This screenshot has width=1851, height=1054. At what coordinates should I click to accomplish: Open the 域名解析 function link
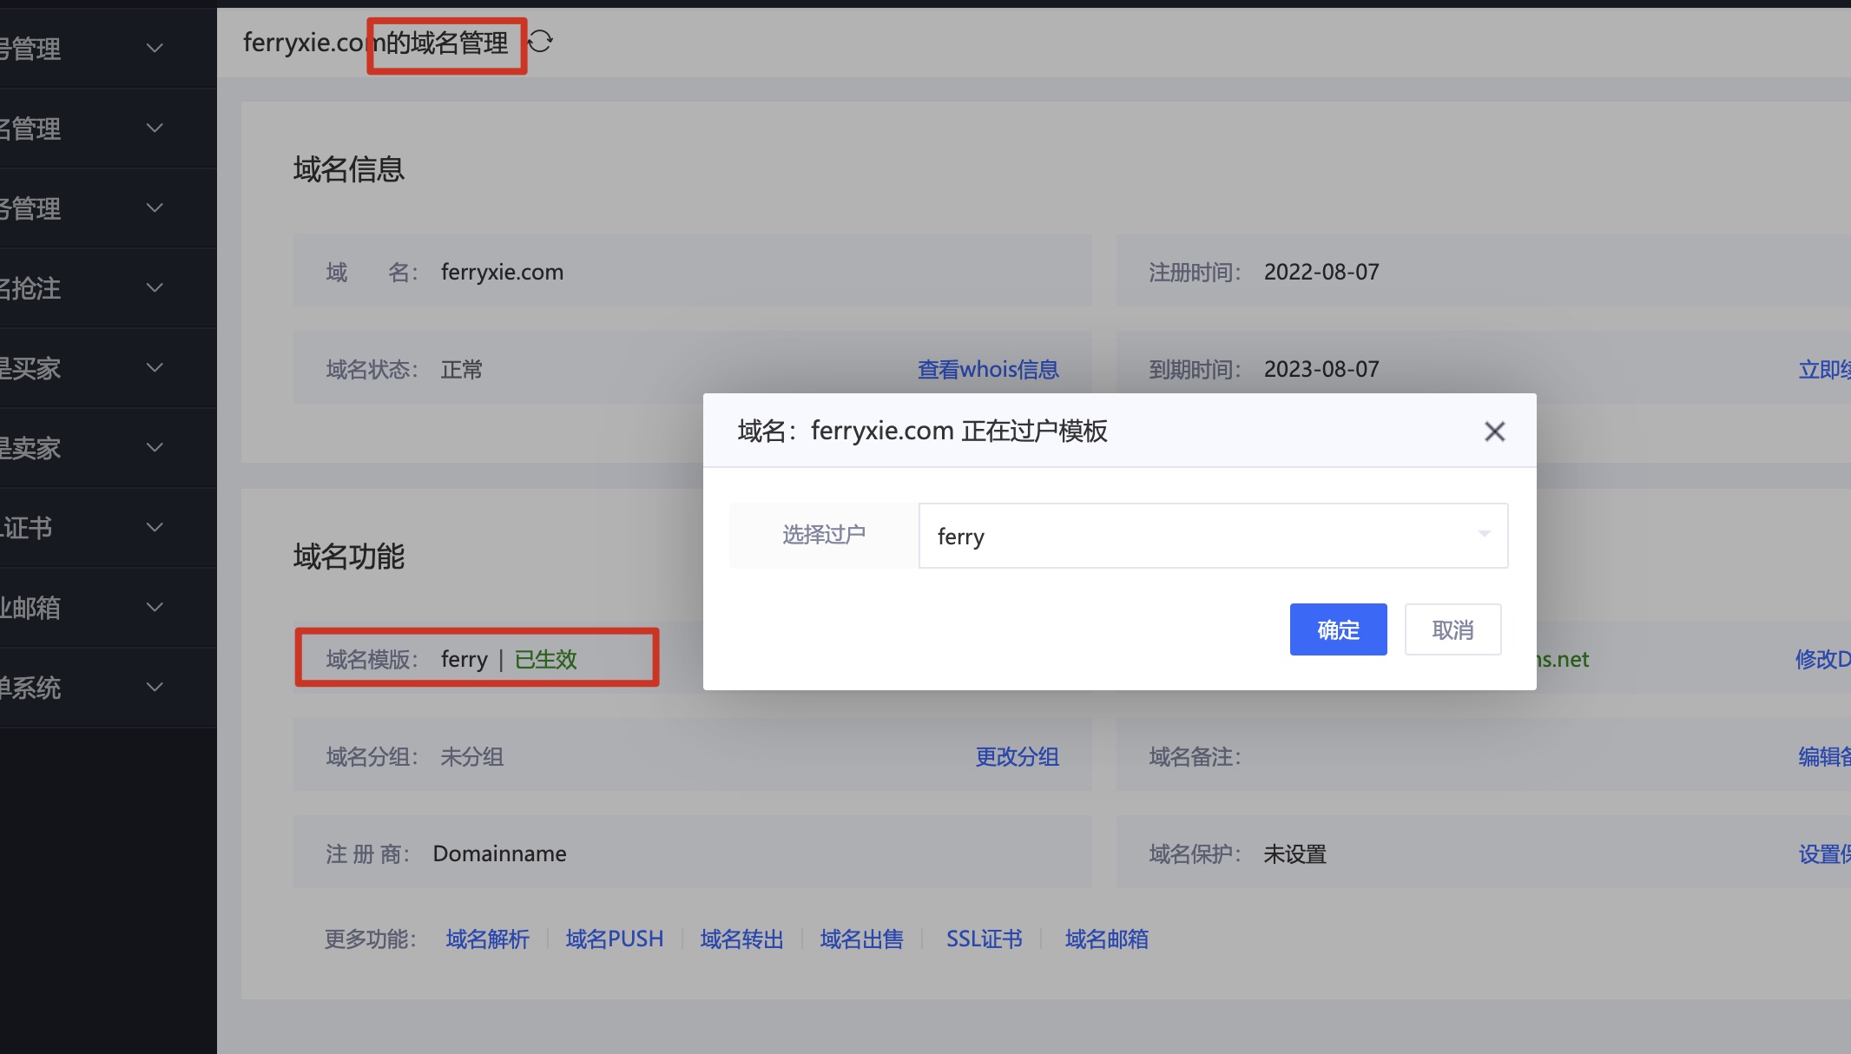click(x=487, y=939)
